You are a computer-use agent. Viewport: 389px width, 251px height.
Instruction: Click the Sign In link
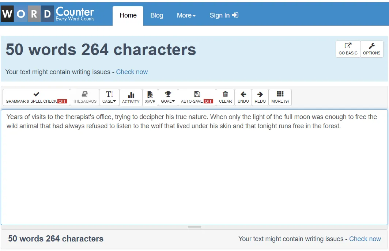pyautogui.click(x=224, y=15)
